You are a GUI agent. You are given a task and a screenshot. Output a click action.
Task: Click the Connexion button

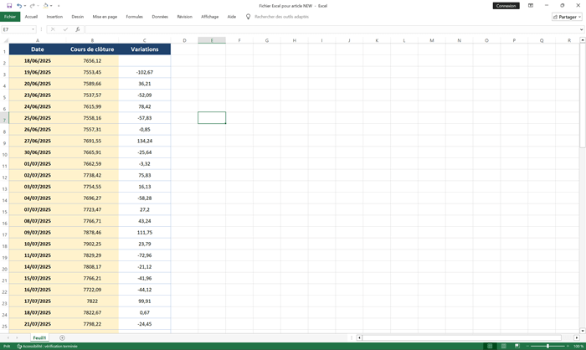click(x=506, y=5)
